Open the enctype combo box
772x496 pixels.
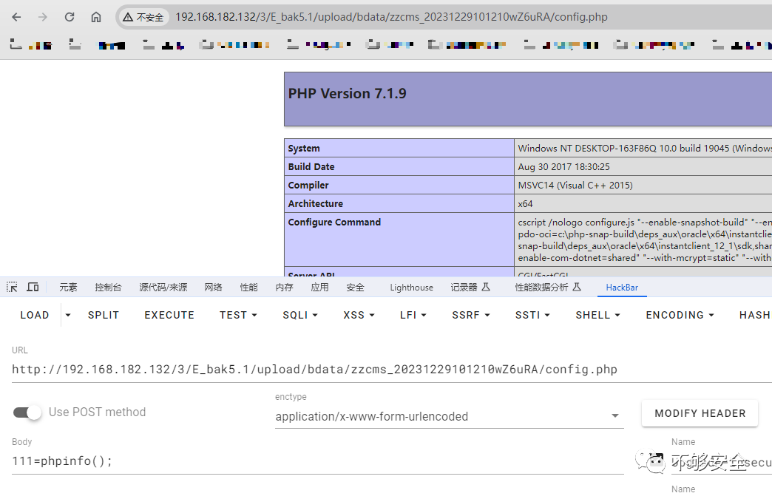[449, 416]
